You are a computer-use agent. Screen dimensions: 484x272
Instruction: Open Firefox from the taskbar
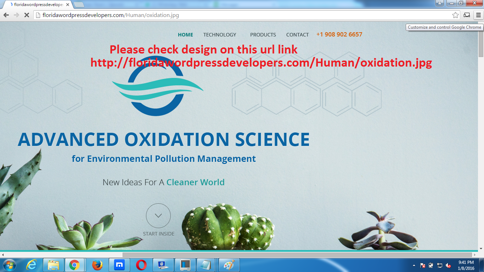point(97,265)
